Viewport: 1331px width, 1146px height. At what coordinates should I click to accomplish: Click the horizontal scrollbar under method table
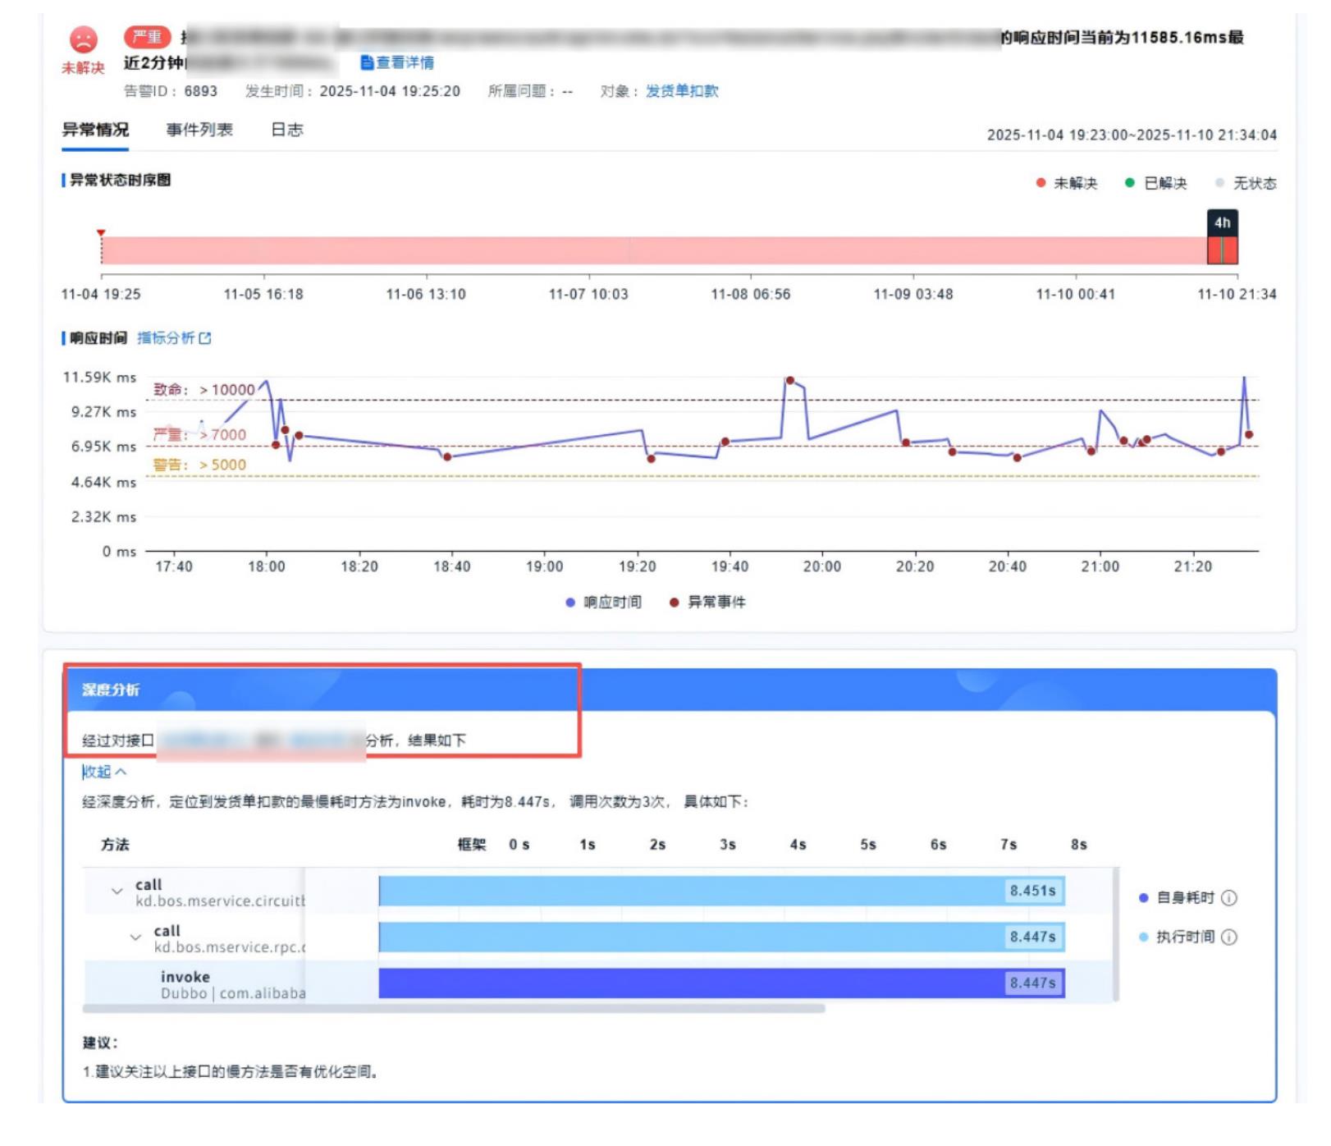point(454,1008)
